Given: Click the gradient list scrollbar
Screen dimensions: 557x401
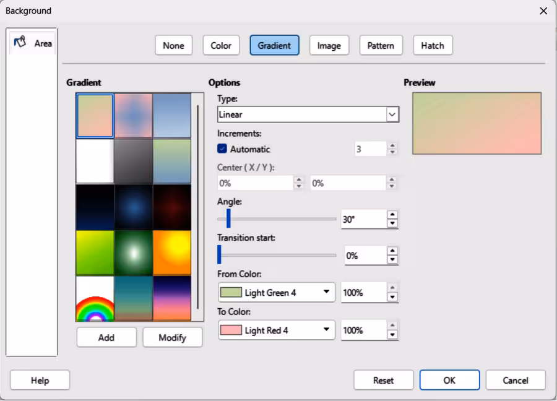Looking at the screenshot, I should click(198, 207).
